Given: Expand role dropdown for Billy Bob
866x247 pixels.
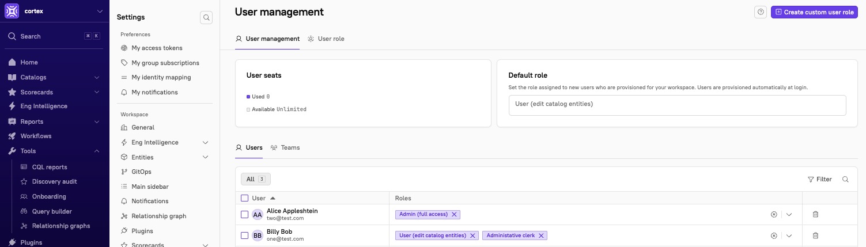Looking at the screenshot, I should click(789, 235).
